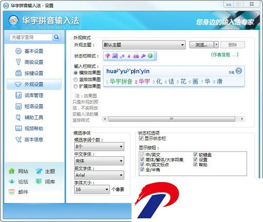
Task: Click the round logo icon in input bar preview
Action: [x=239, y=71]
